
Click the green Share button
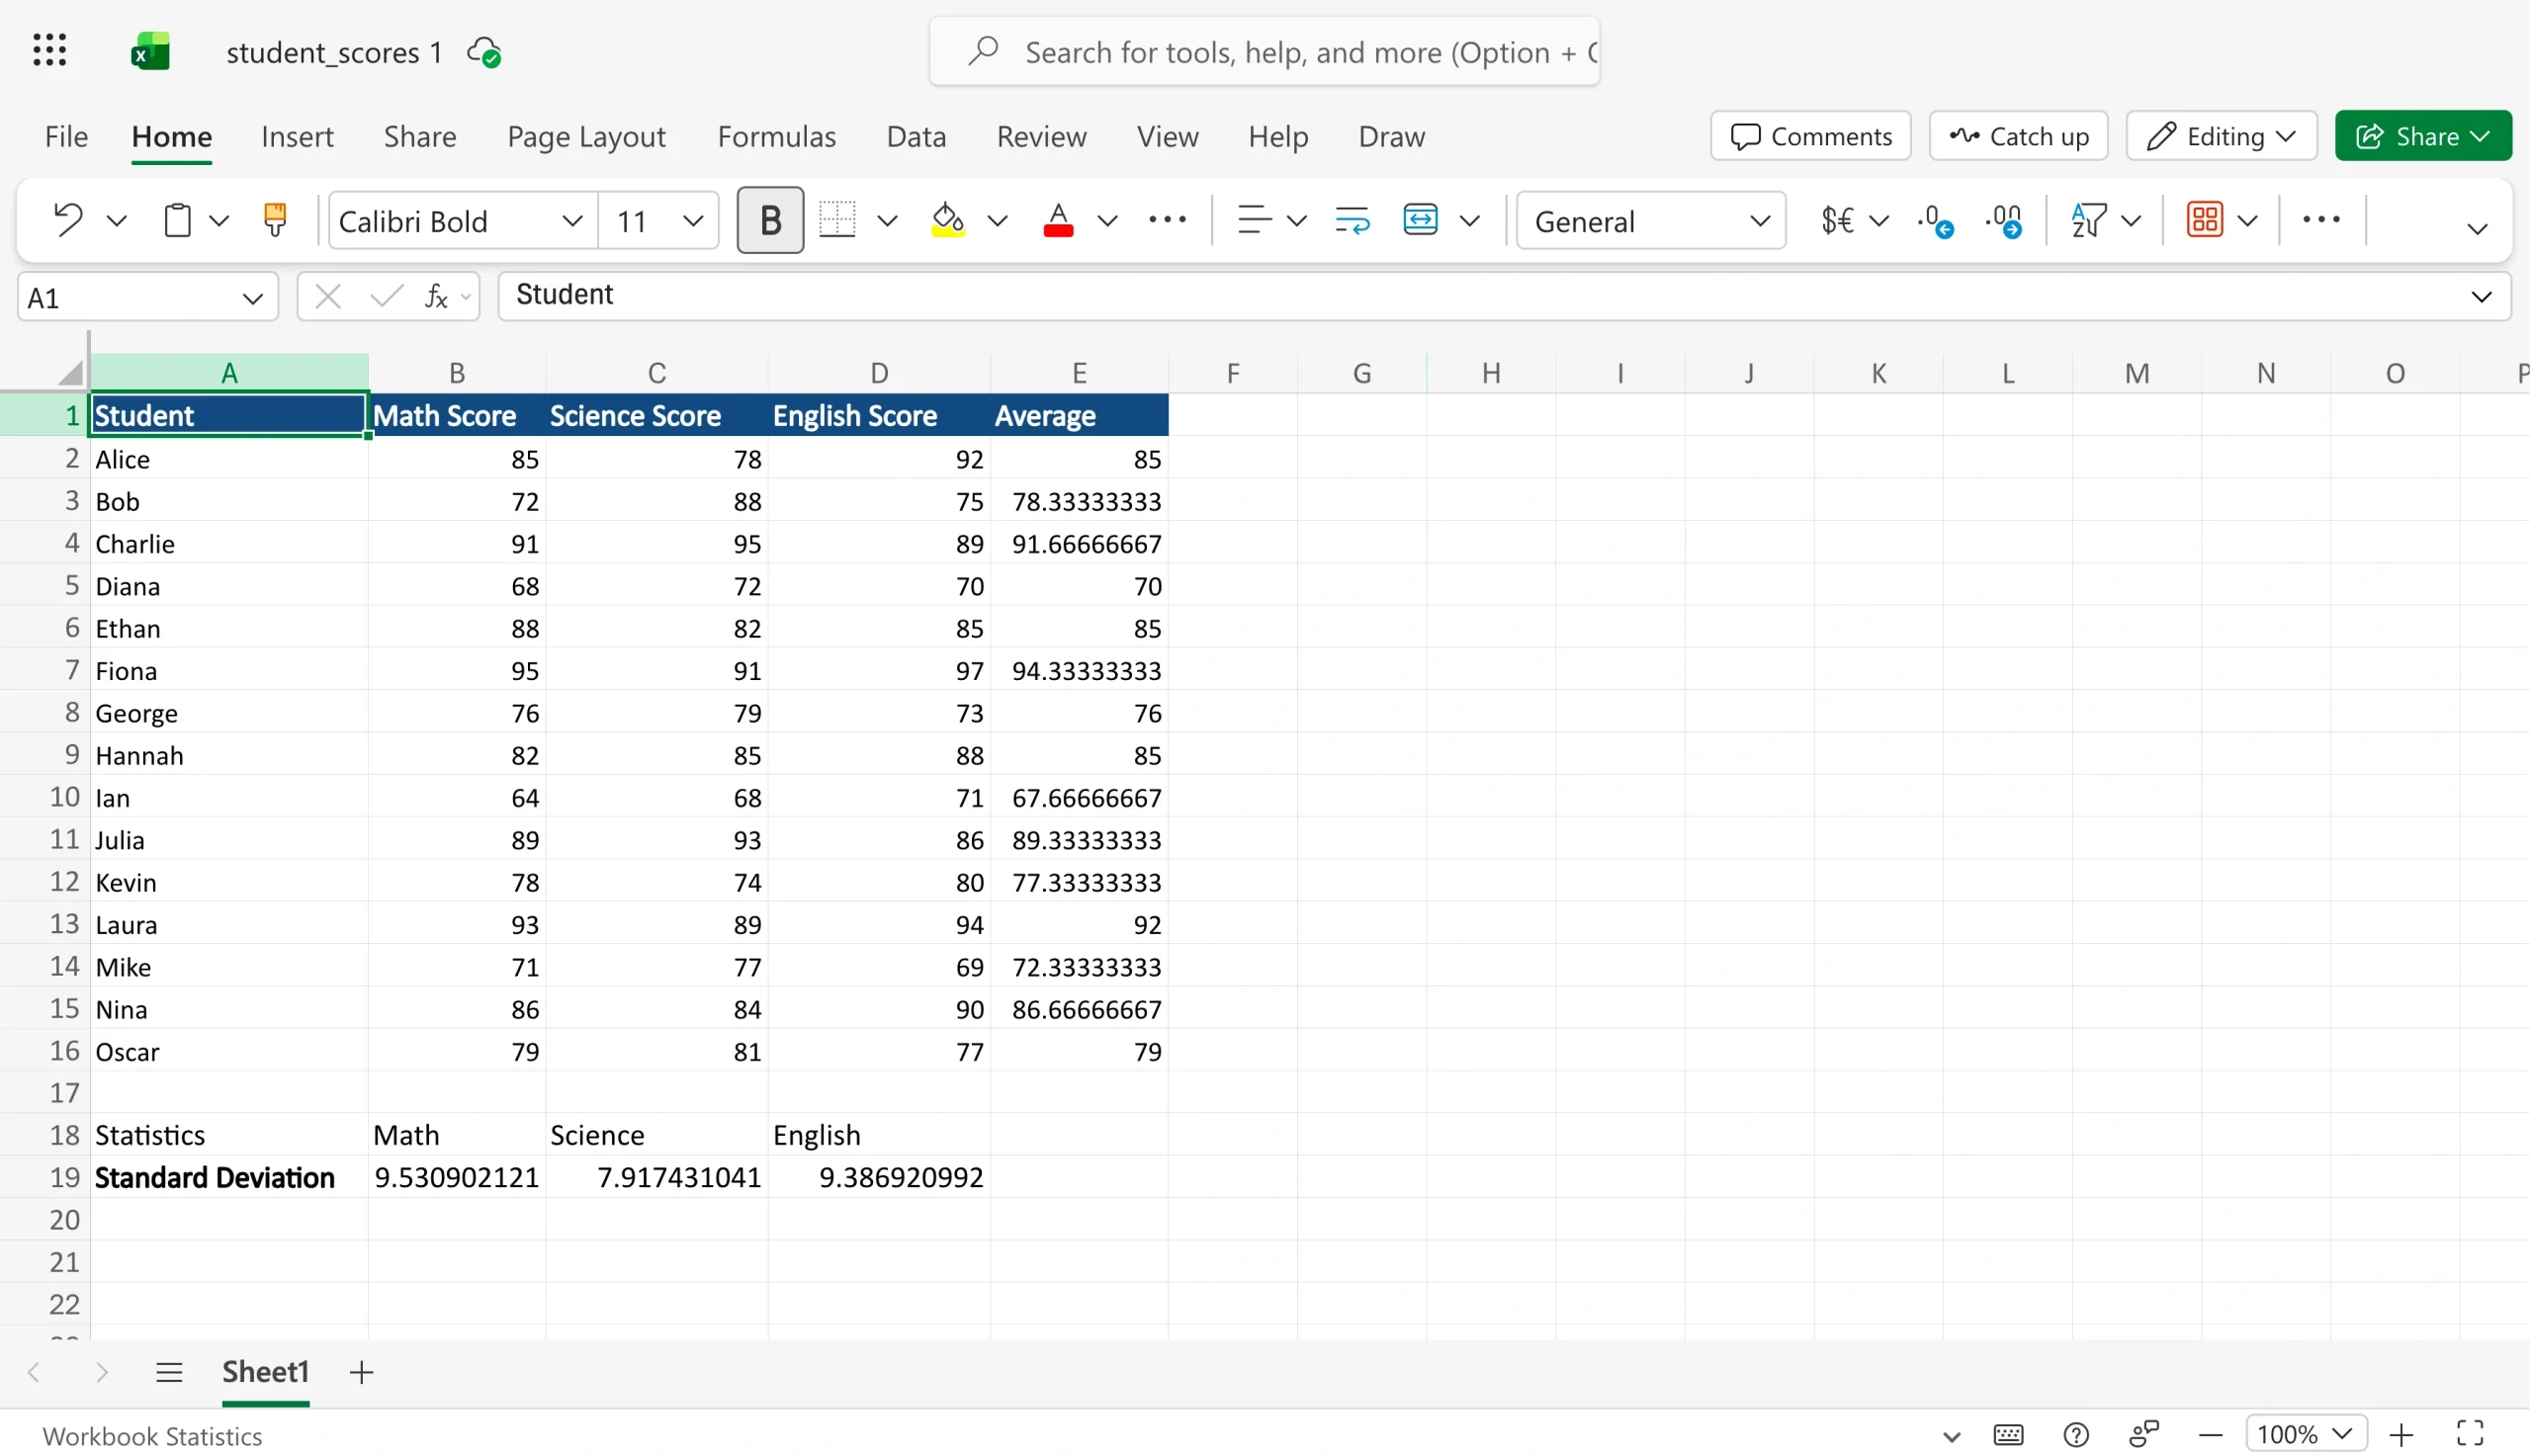2422,136
